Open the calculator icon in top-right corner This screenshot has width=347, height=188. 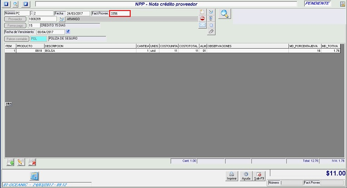(343, 4)
